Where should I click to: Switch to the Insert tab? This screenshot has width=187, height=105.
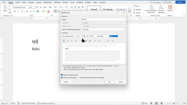(18, 2)
